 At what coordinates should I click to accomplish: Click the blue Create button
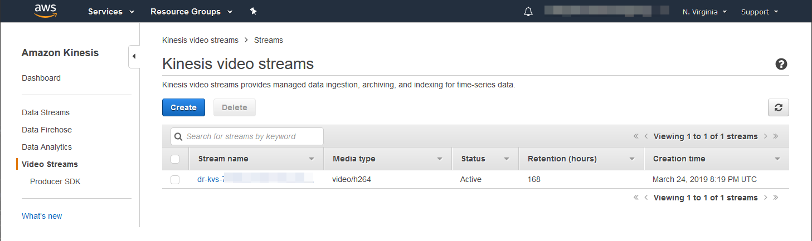point(183,107)
